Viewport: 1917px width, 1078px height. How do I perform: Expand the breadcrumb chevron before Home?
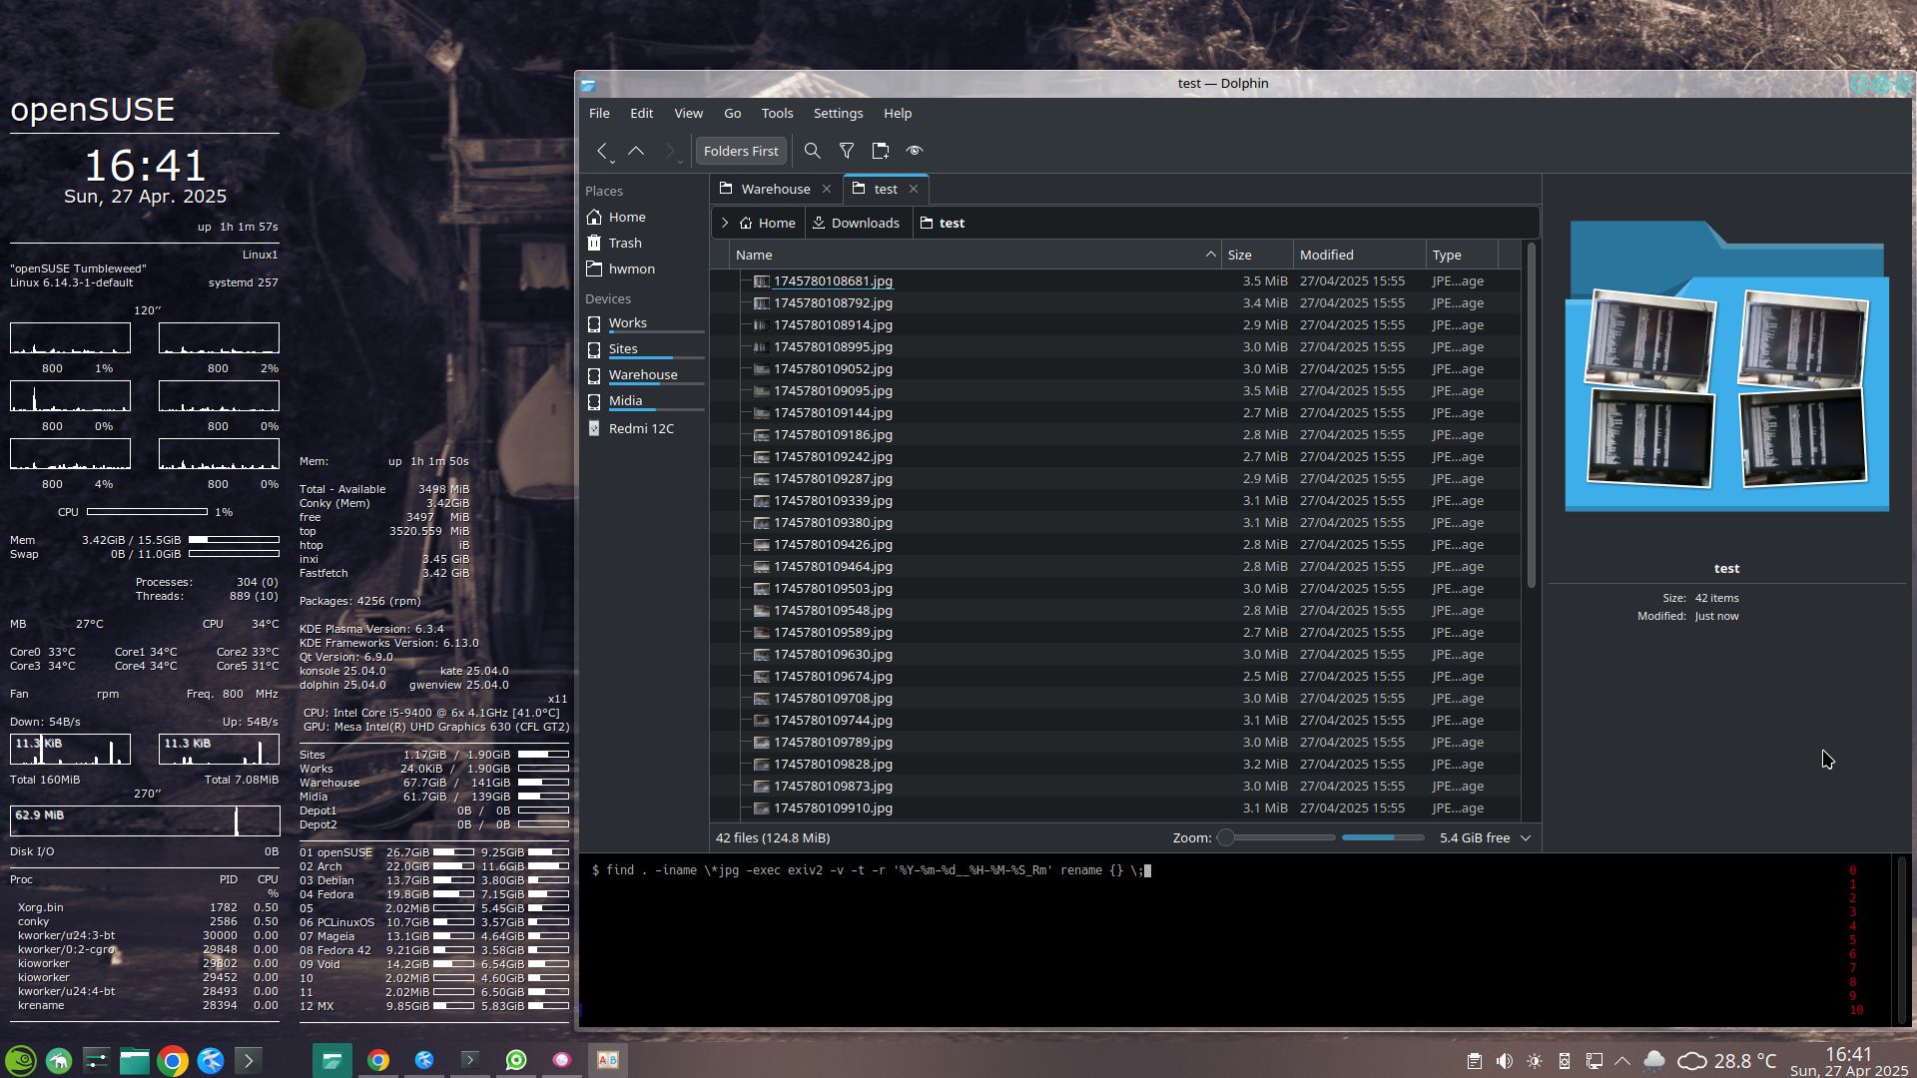(725, 223)
